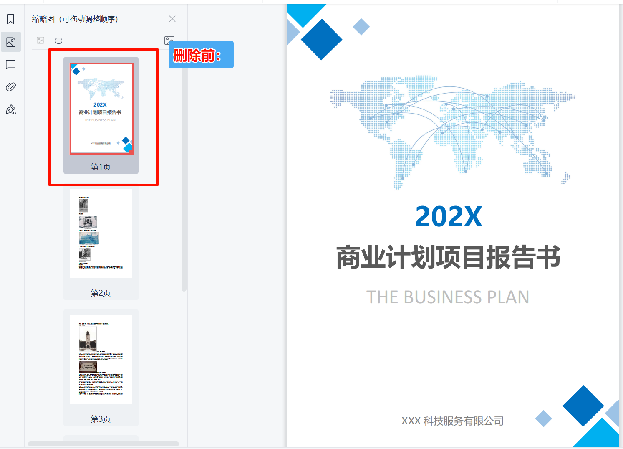The height and width of the screenshot is (449, 623).
Task: Open the bookmarks panel
Action: point(10,19)
